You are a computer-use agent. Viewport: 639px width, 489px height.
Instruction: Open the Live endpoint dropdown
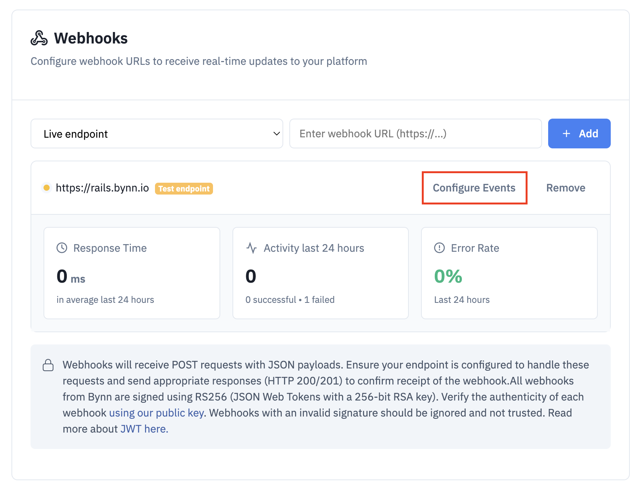coord(157,134)
